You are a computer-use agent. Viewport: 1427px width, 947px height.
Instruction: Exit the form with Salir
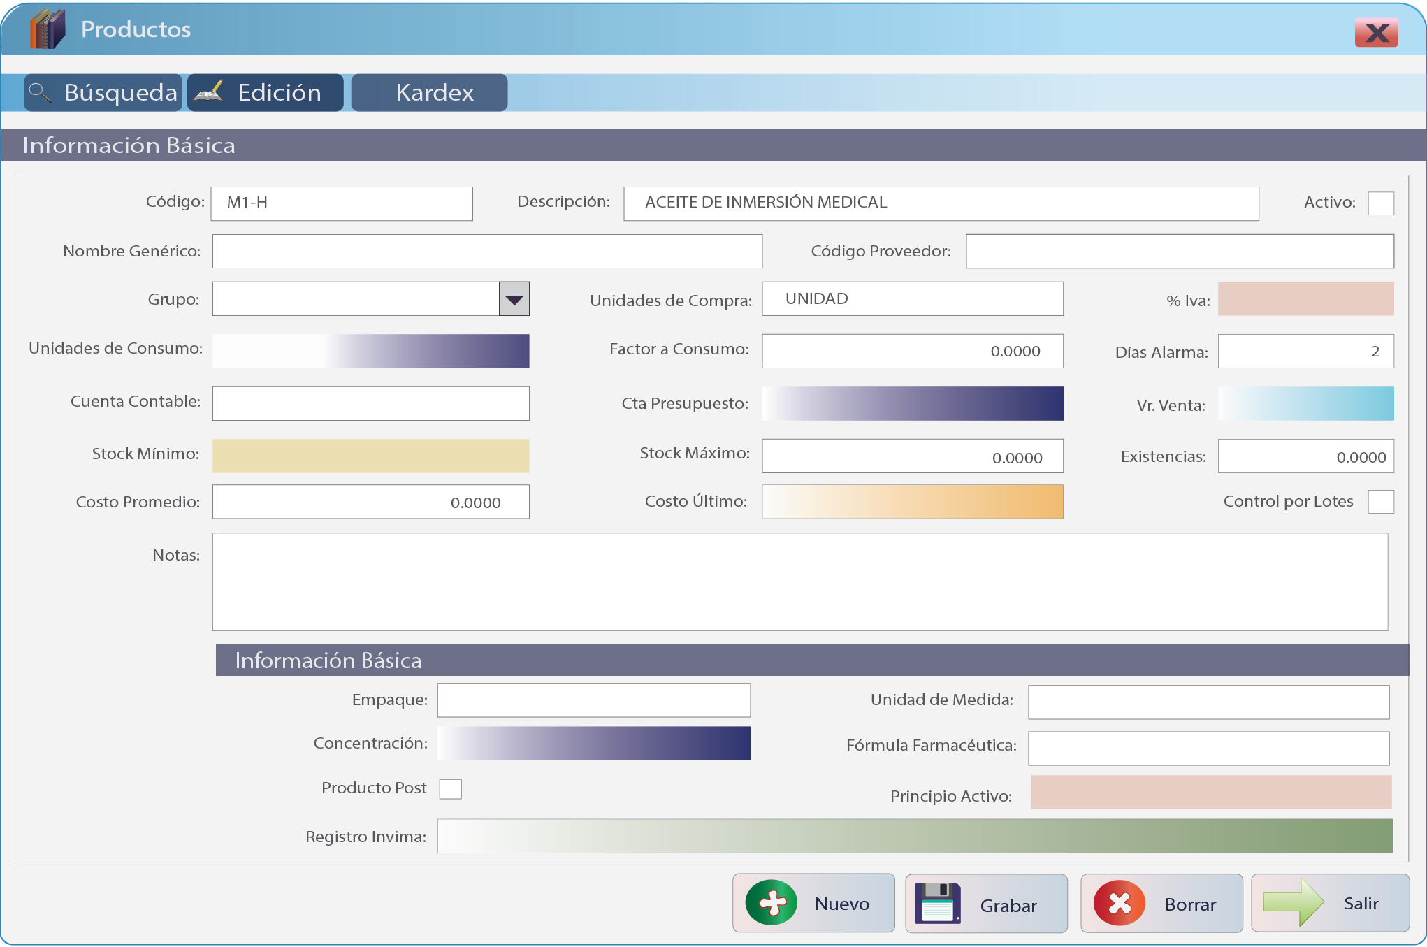coord(1330,902)
